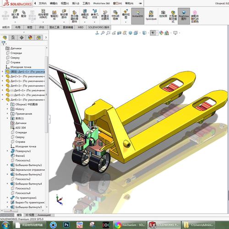The width and height of the screenshot is (229, 229).
Task: Click the Large Assembly Mode icon
Action: [173, 12]
